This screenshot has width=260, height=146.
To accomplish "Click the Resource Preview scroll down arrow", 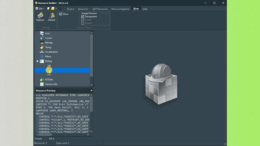I will 91,131.
